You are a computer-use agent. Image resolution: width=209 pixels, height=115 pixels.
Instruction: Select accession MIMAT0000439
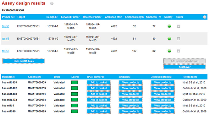tap(37, 82)
